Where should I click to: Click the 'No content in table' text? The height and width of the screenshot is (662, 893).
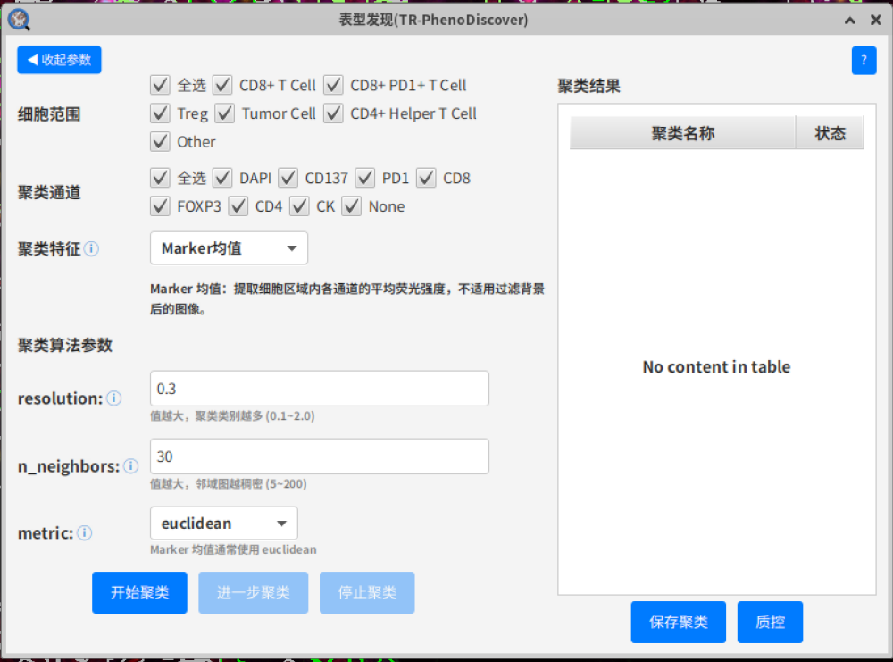coord(716,366)
